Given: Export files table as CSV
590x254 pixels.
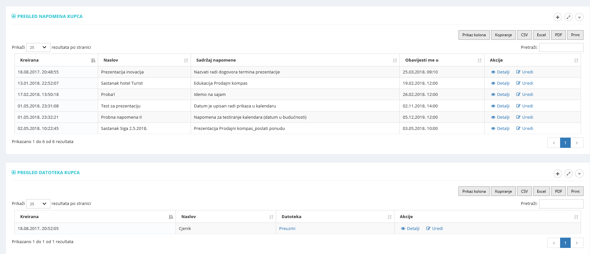Looking at the screenshot, I should 524,191.
